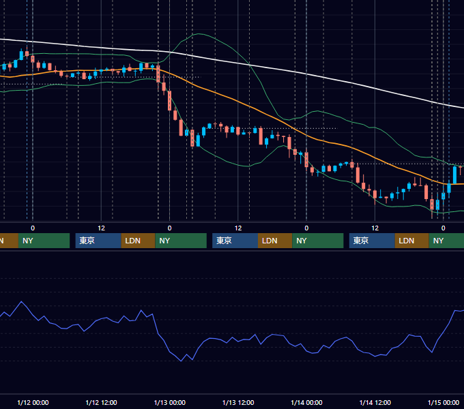This screenshot has height=409, width=464.
Task: Select the NY session block spanning 1/15 00:00
Action: pyautogui.click(x=446, y=241)
